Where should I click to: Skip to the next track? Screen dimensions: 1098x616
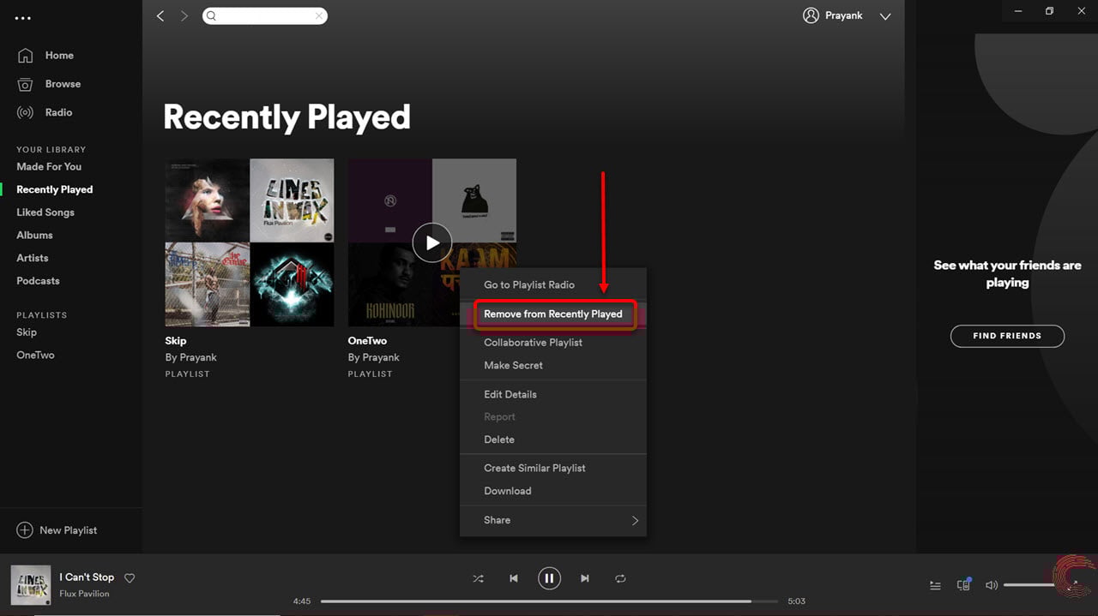585,579
